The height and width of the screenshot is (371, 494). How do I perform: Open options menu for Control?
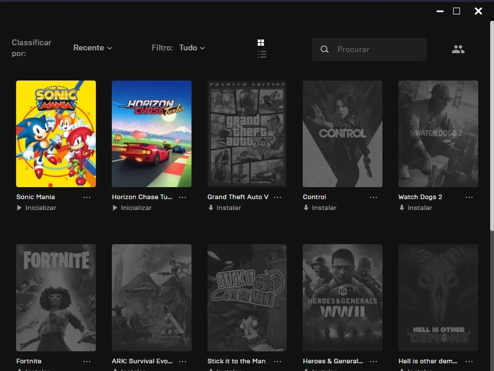[373, 197]
